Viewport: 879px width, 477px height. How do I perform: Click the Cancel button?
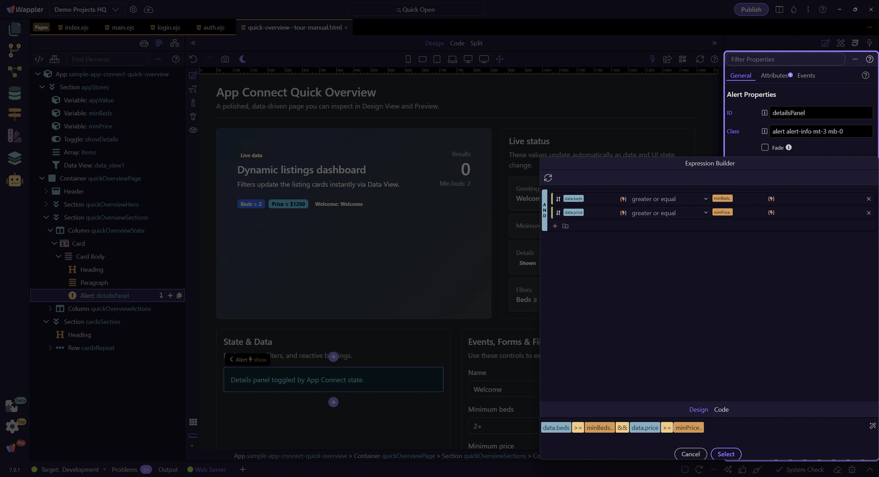click(x=690, y=454)
